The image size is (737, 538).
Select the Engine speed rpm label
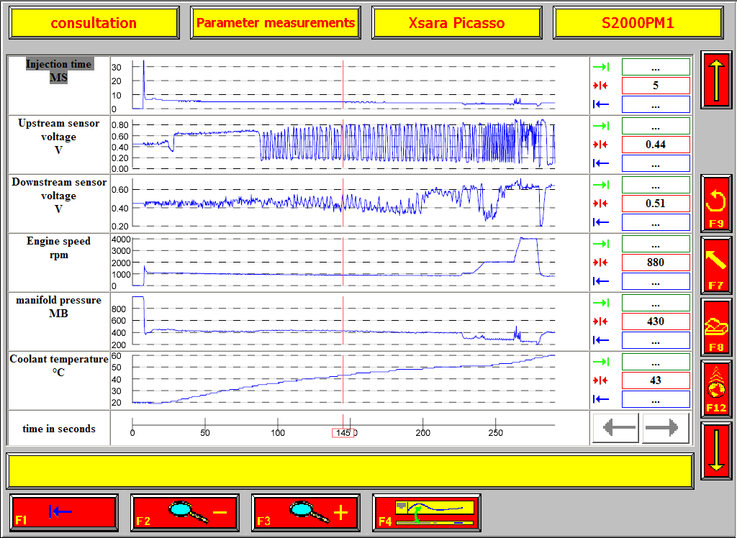pos(59,247)
